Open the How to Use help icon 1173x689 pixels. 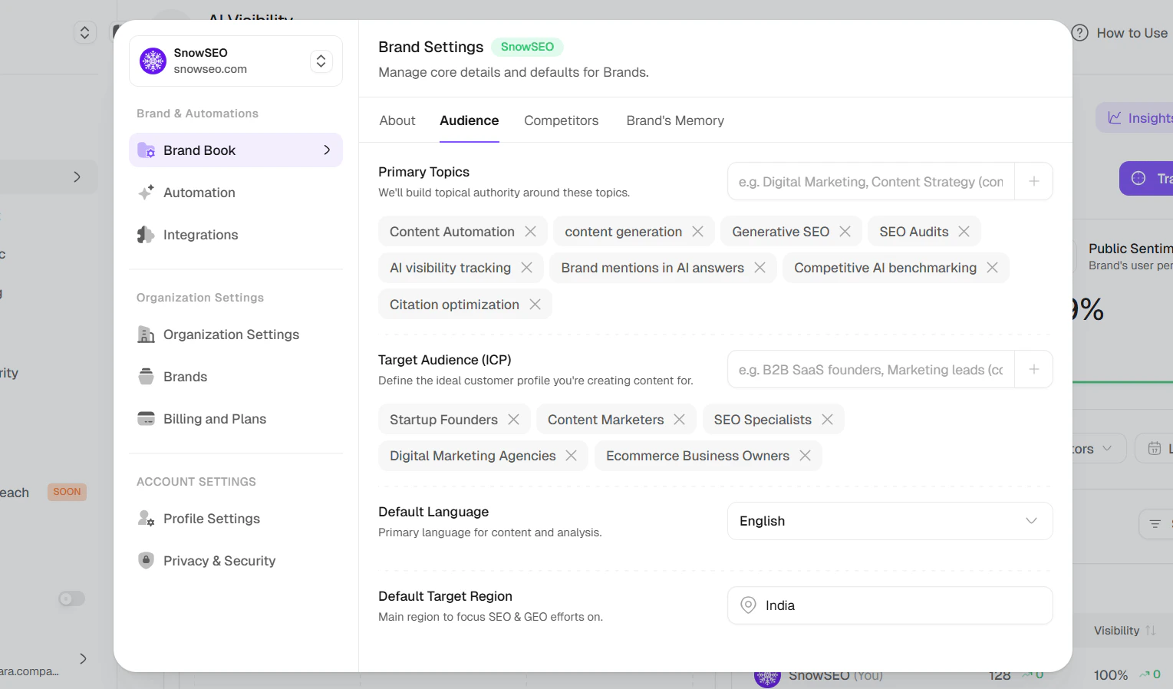pyautogui.click(x=1079, y=33)
